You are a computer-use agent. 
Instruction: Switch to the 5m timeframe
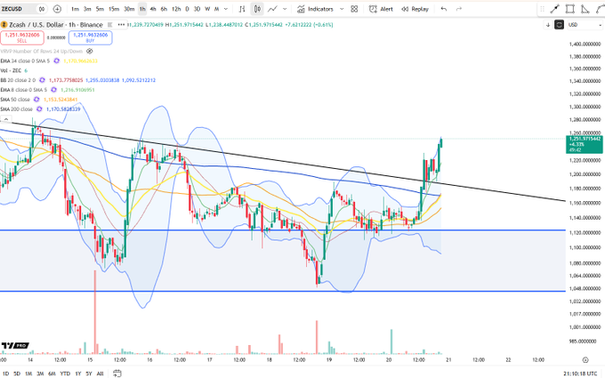click(x=100, y=9)
